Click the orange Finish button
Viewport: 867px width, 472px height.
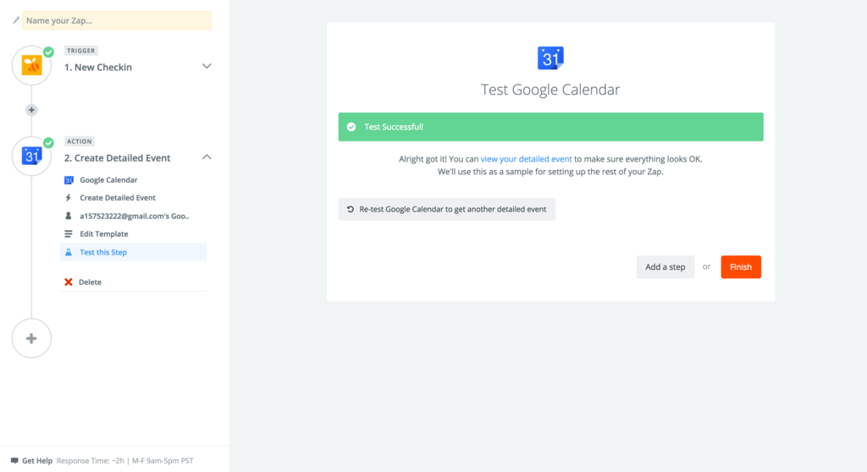point(740,267)
